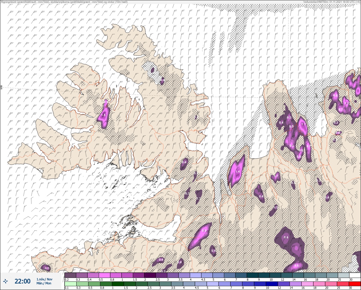Screen dimensions: 361x290
Task: Click the 'Mán./ Mon' weekday text
Action: pos(44,283)
